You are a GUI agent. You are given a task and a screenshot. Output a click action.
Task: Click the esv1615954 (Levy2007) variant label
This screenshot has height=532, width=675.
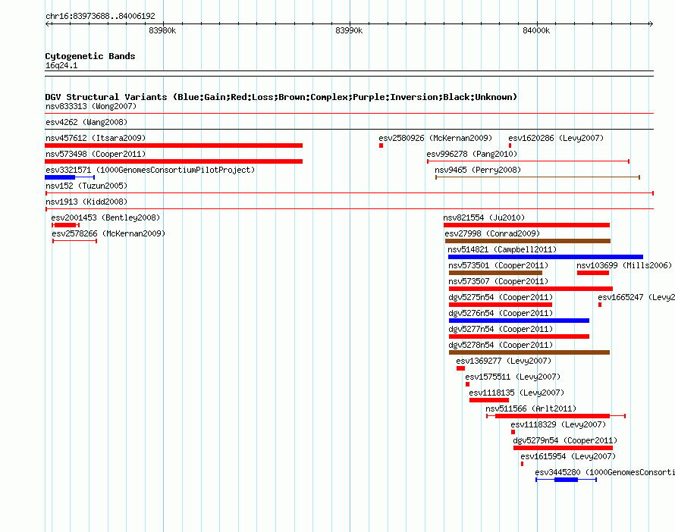[568, 456]
